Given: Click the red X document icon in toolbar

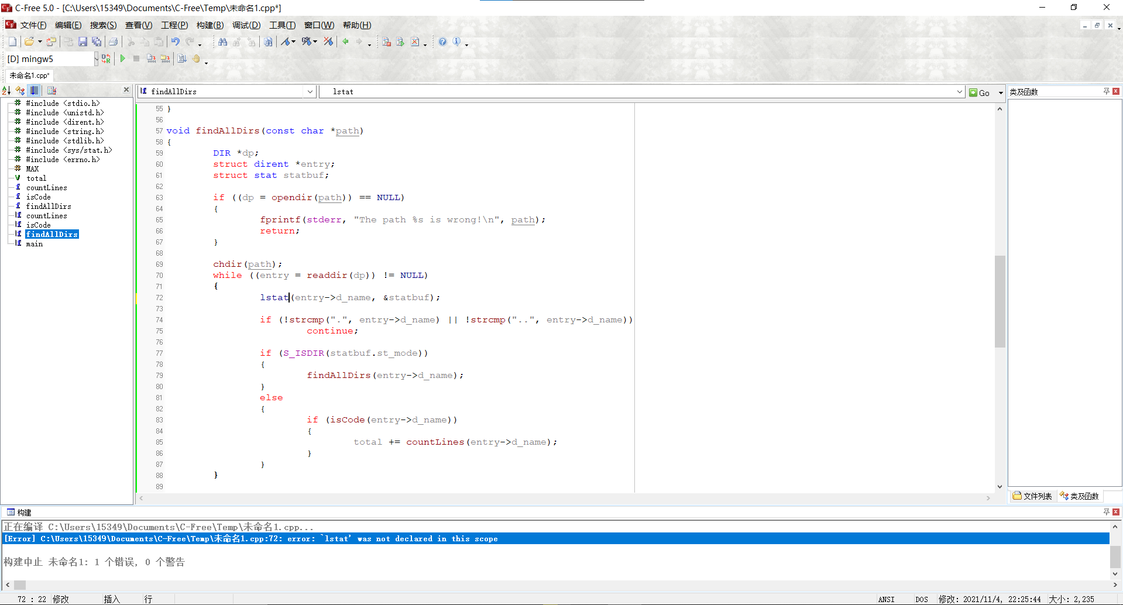Looking at the screenshot, I should click(x=415, y=42).
